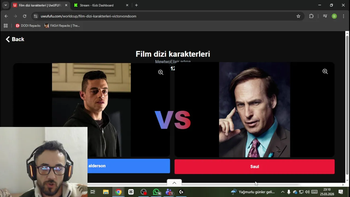Open Task View on the taskbar

pyautogui.click(x=93, y=192)
